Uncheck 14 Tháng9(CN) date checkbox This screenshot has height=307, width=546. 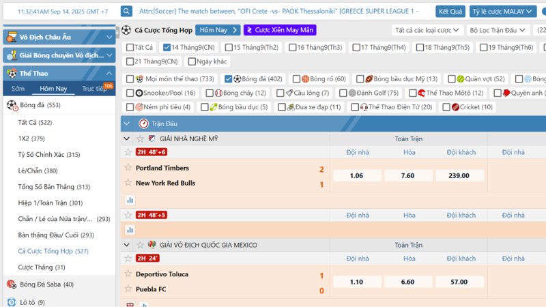tap(167, 47)
